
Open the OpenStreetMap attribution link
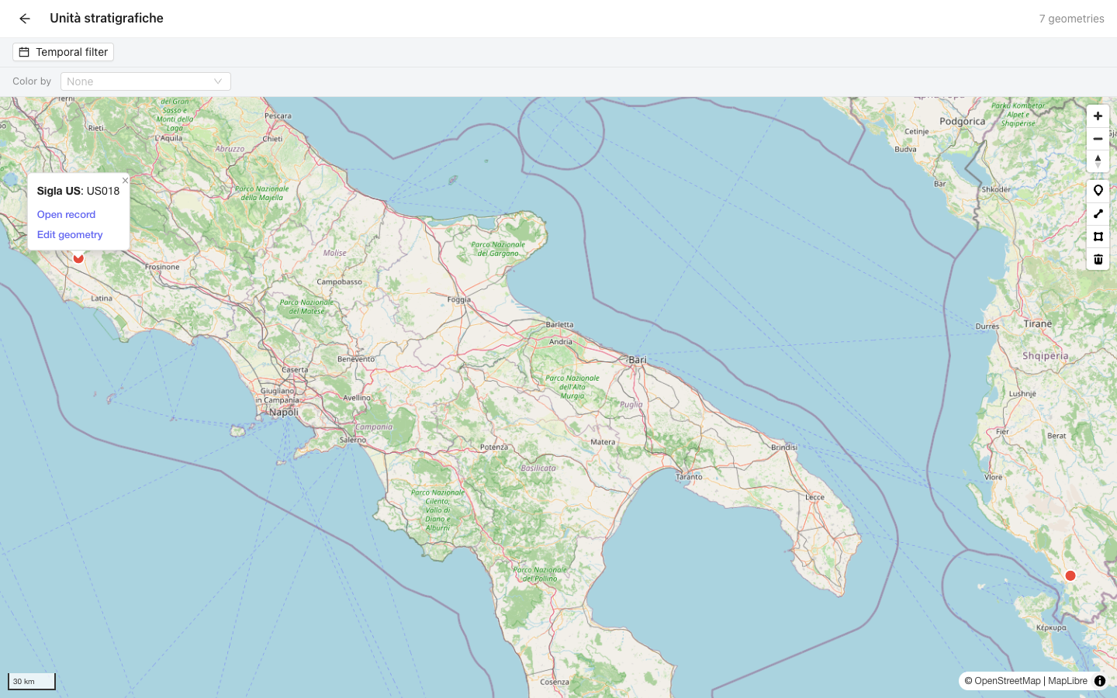[1007, 681]
